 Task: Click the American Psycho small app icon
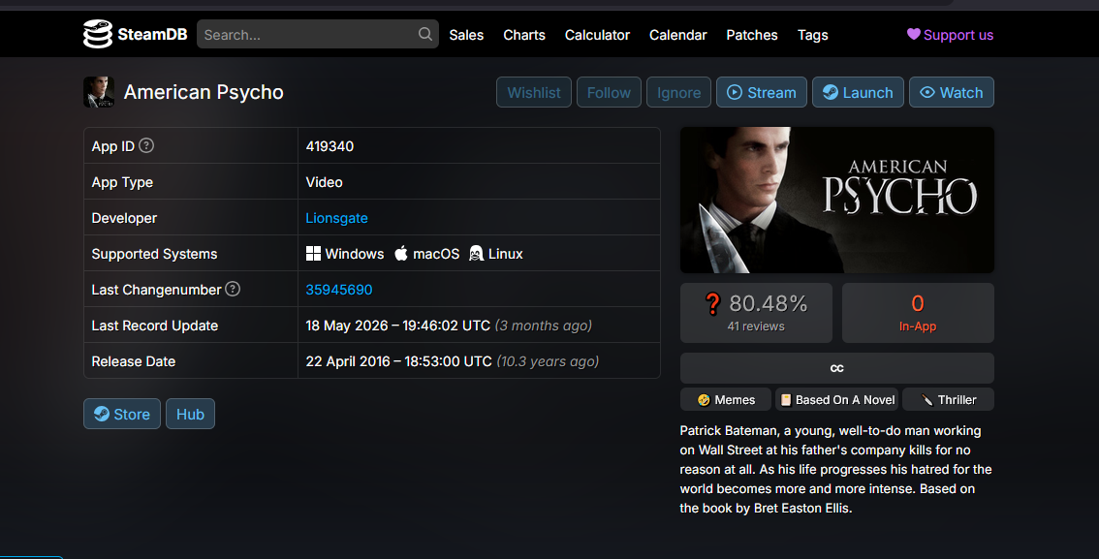(99, 92)
